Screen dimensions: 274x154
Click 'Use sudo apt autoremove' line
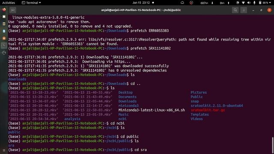(x=49, y=22)
